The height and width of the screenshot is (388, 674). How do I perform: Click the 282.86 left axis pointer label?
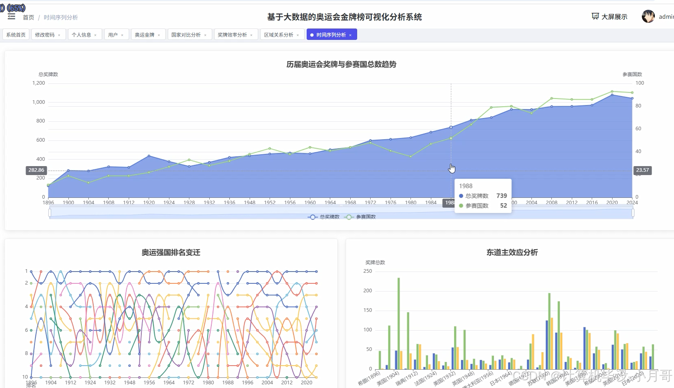[36, 170]
